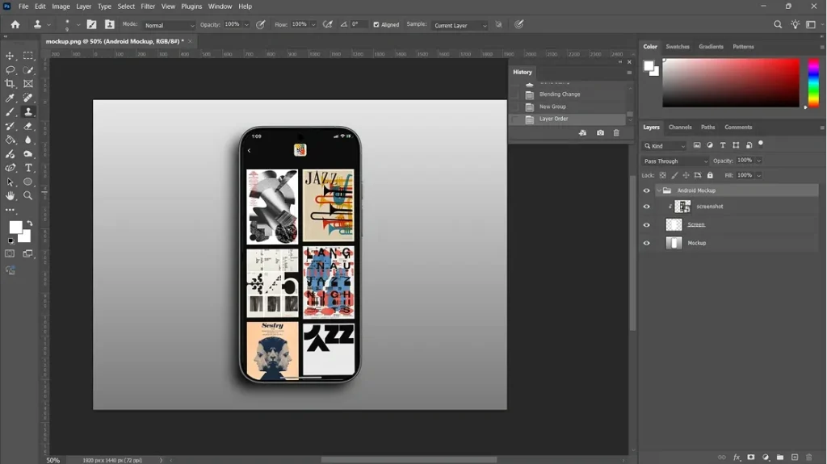
Task: Click the foreground color swatch in toolbox
Action: [x=16, y=228]
